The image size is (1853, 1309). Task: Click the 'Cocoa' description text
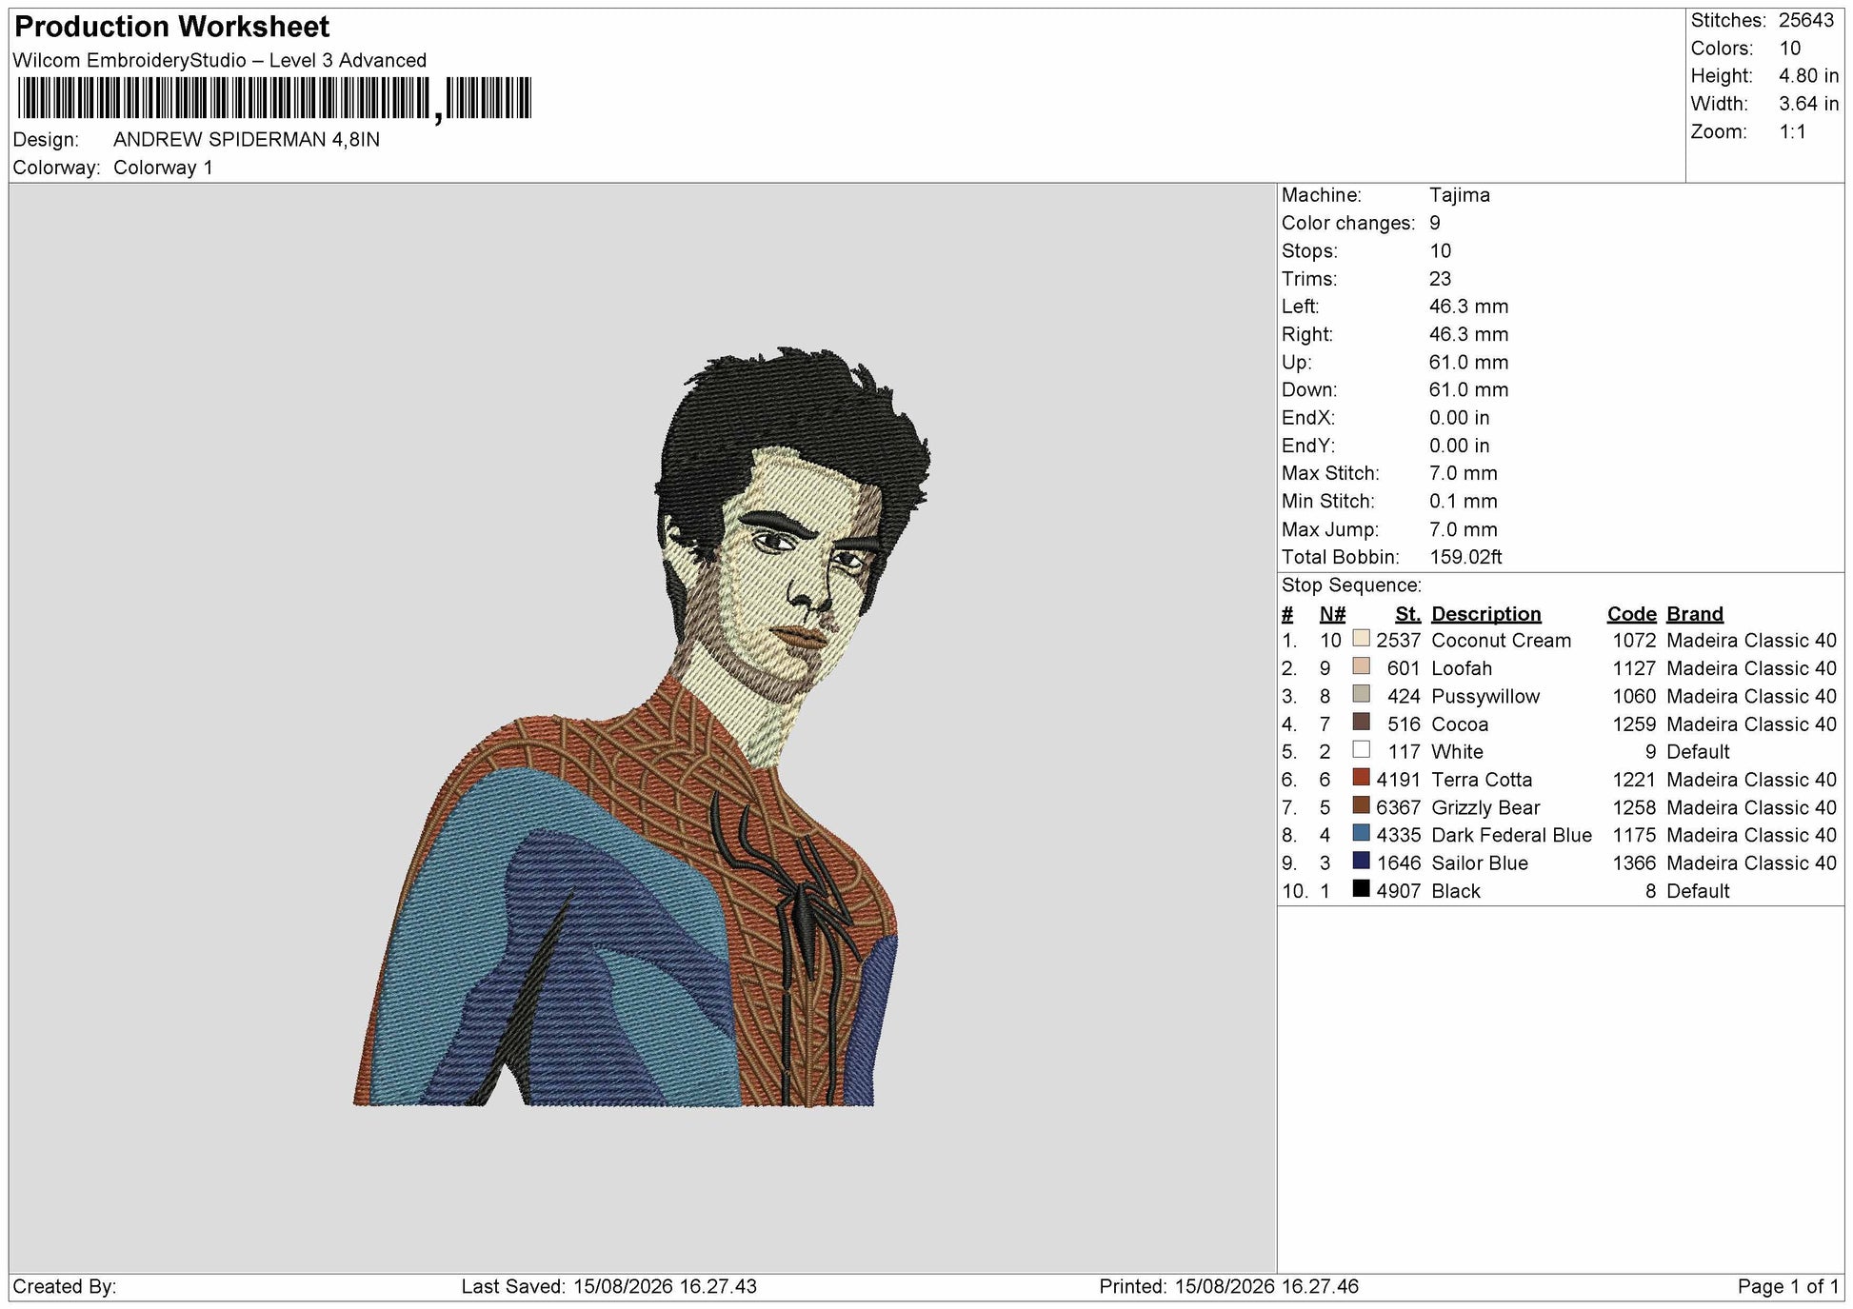[x=1460, y=724]
